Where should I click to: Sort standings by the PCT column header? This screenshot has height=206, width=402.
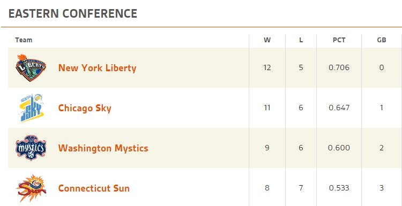[339, 40]
